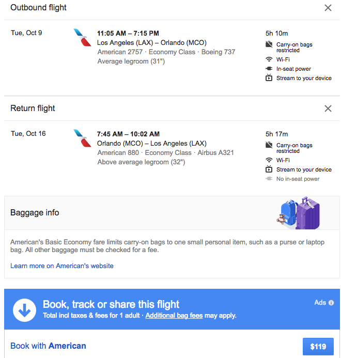The height and width of the screenshot is (358, 341).
Task: Click the outbound Wi-Fi icon
Action: point(269,59)
